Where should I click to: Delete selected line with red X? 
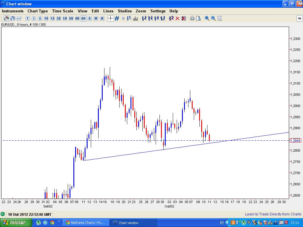point(178,18)
